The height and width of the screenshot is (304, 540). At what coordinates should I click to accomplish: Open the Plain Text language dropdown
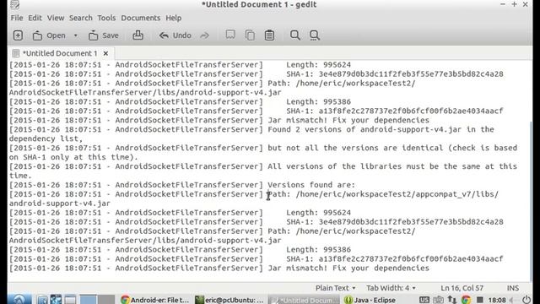tap(335, 288)
